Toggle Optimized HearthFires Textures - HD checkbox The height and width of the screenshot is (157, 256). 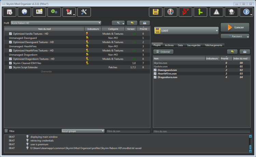[x=11, y=51]
